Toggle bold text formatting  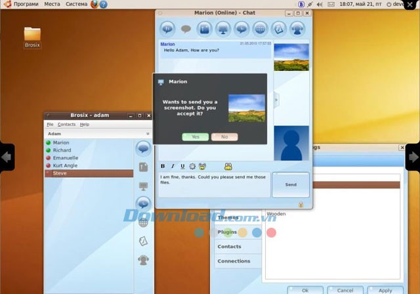tap(163, 166)
